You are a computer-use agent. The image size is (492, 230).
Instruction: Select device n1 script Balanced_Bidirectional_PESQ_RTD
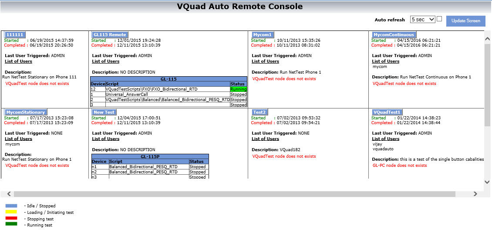(x=149, y=166)
